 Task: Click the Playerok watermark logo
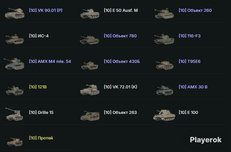pyautogui.click(x=206, y=140)
